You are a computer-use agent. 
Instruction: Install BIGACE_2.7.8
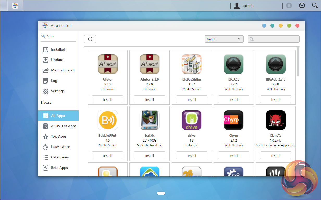pos(276,99)
